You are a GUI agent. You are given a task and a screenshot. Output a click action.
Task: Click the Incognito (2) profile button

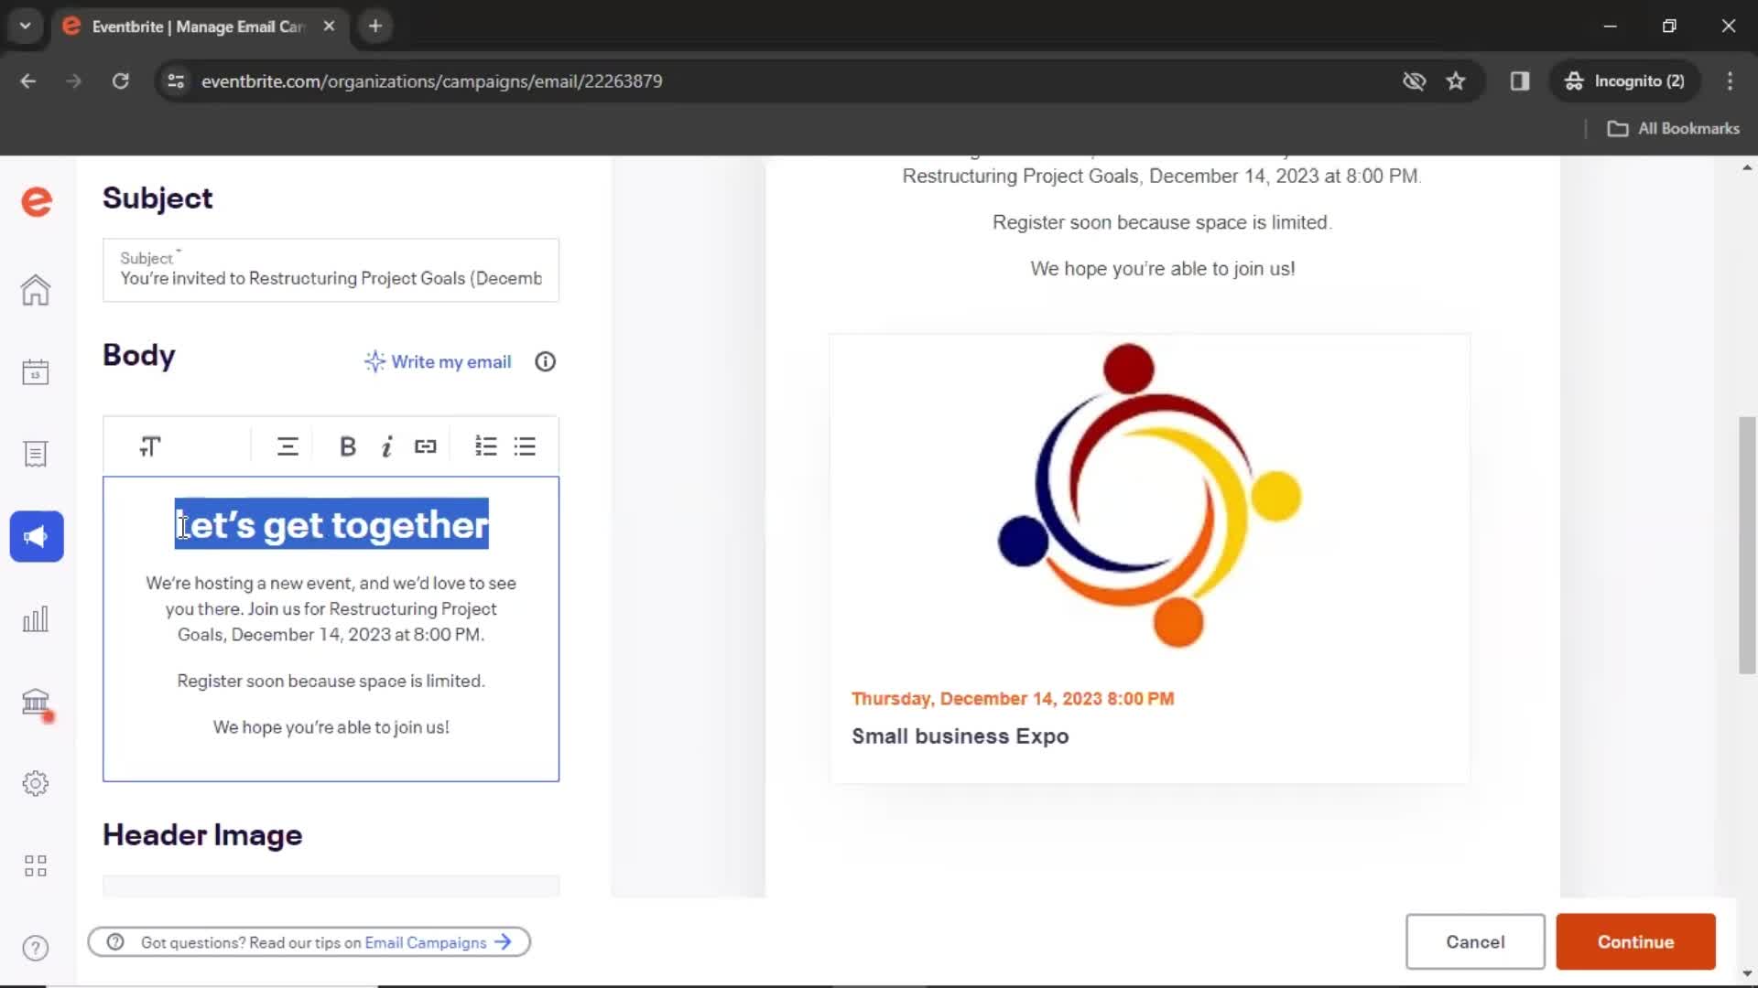(x=1624, y=81)
